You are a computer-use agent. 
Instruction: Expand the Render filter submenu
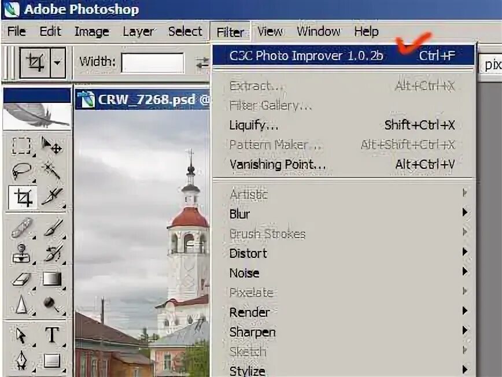343,312
